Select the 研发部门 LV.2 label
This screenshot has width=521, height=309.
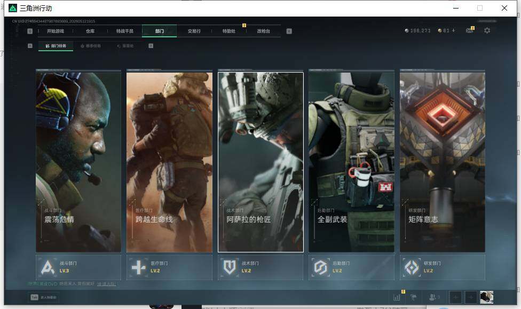click(432, 267)
